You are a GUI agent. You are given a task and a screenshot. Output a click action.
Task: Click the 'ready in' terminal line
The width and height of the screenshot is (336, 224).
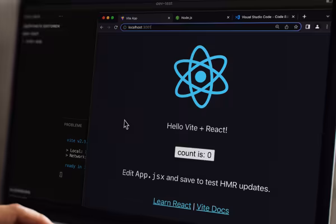74,166
